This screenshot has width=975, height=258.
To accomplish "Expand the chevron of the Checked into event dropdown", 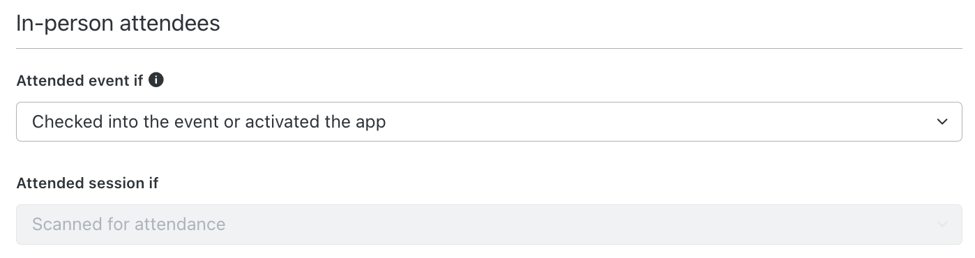I will coord(942,122).
